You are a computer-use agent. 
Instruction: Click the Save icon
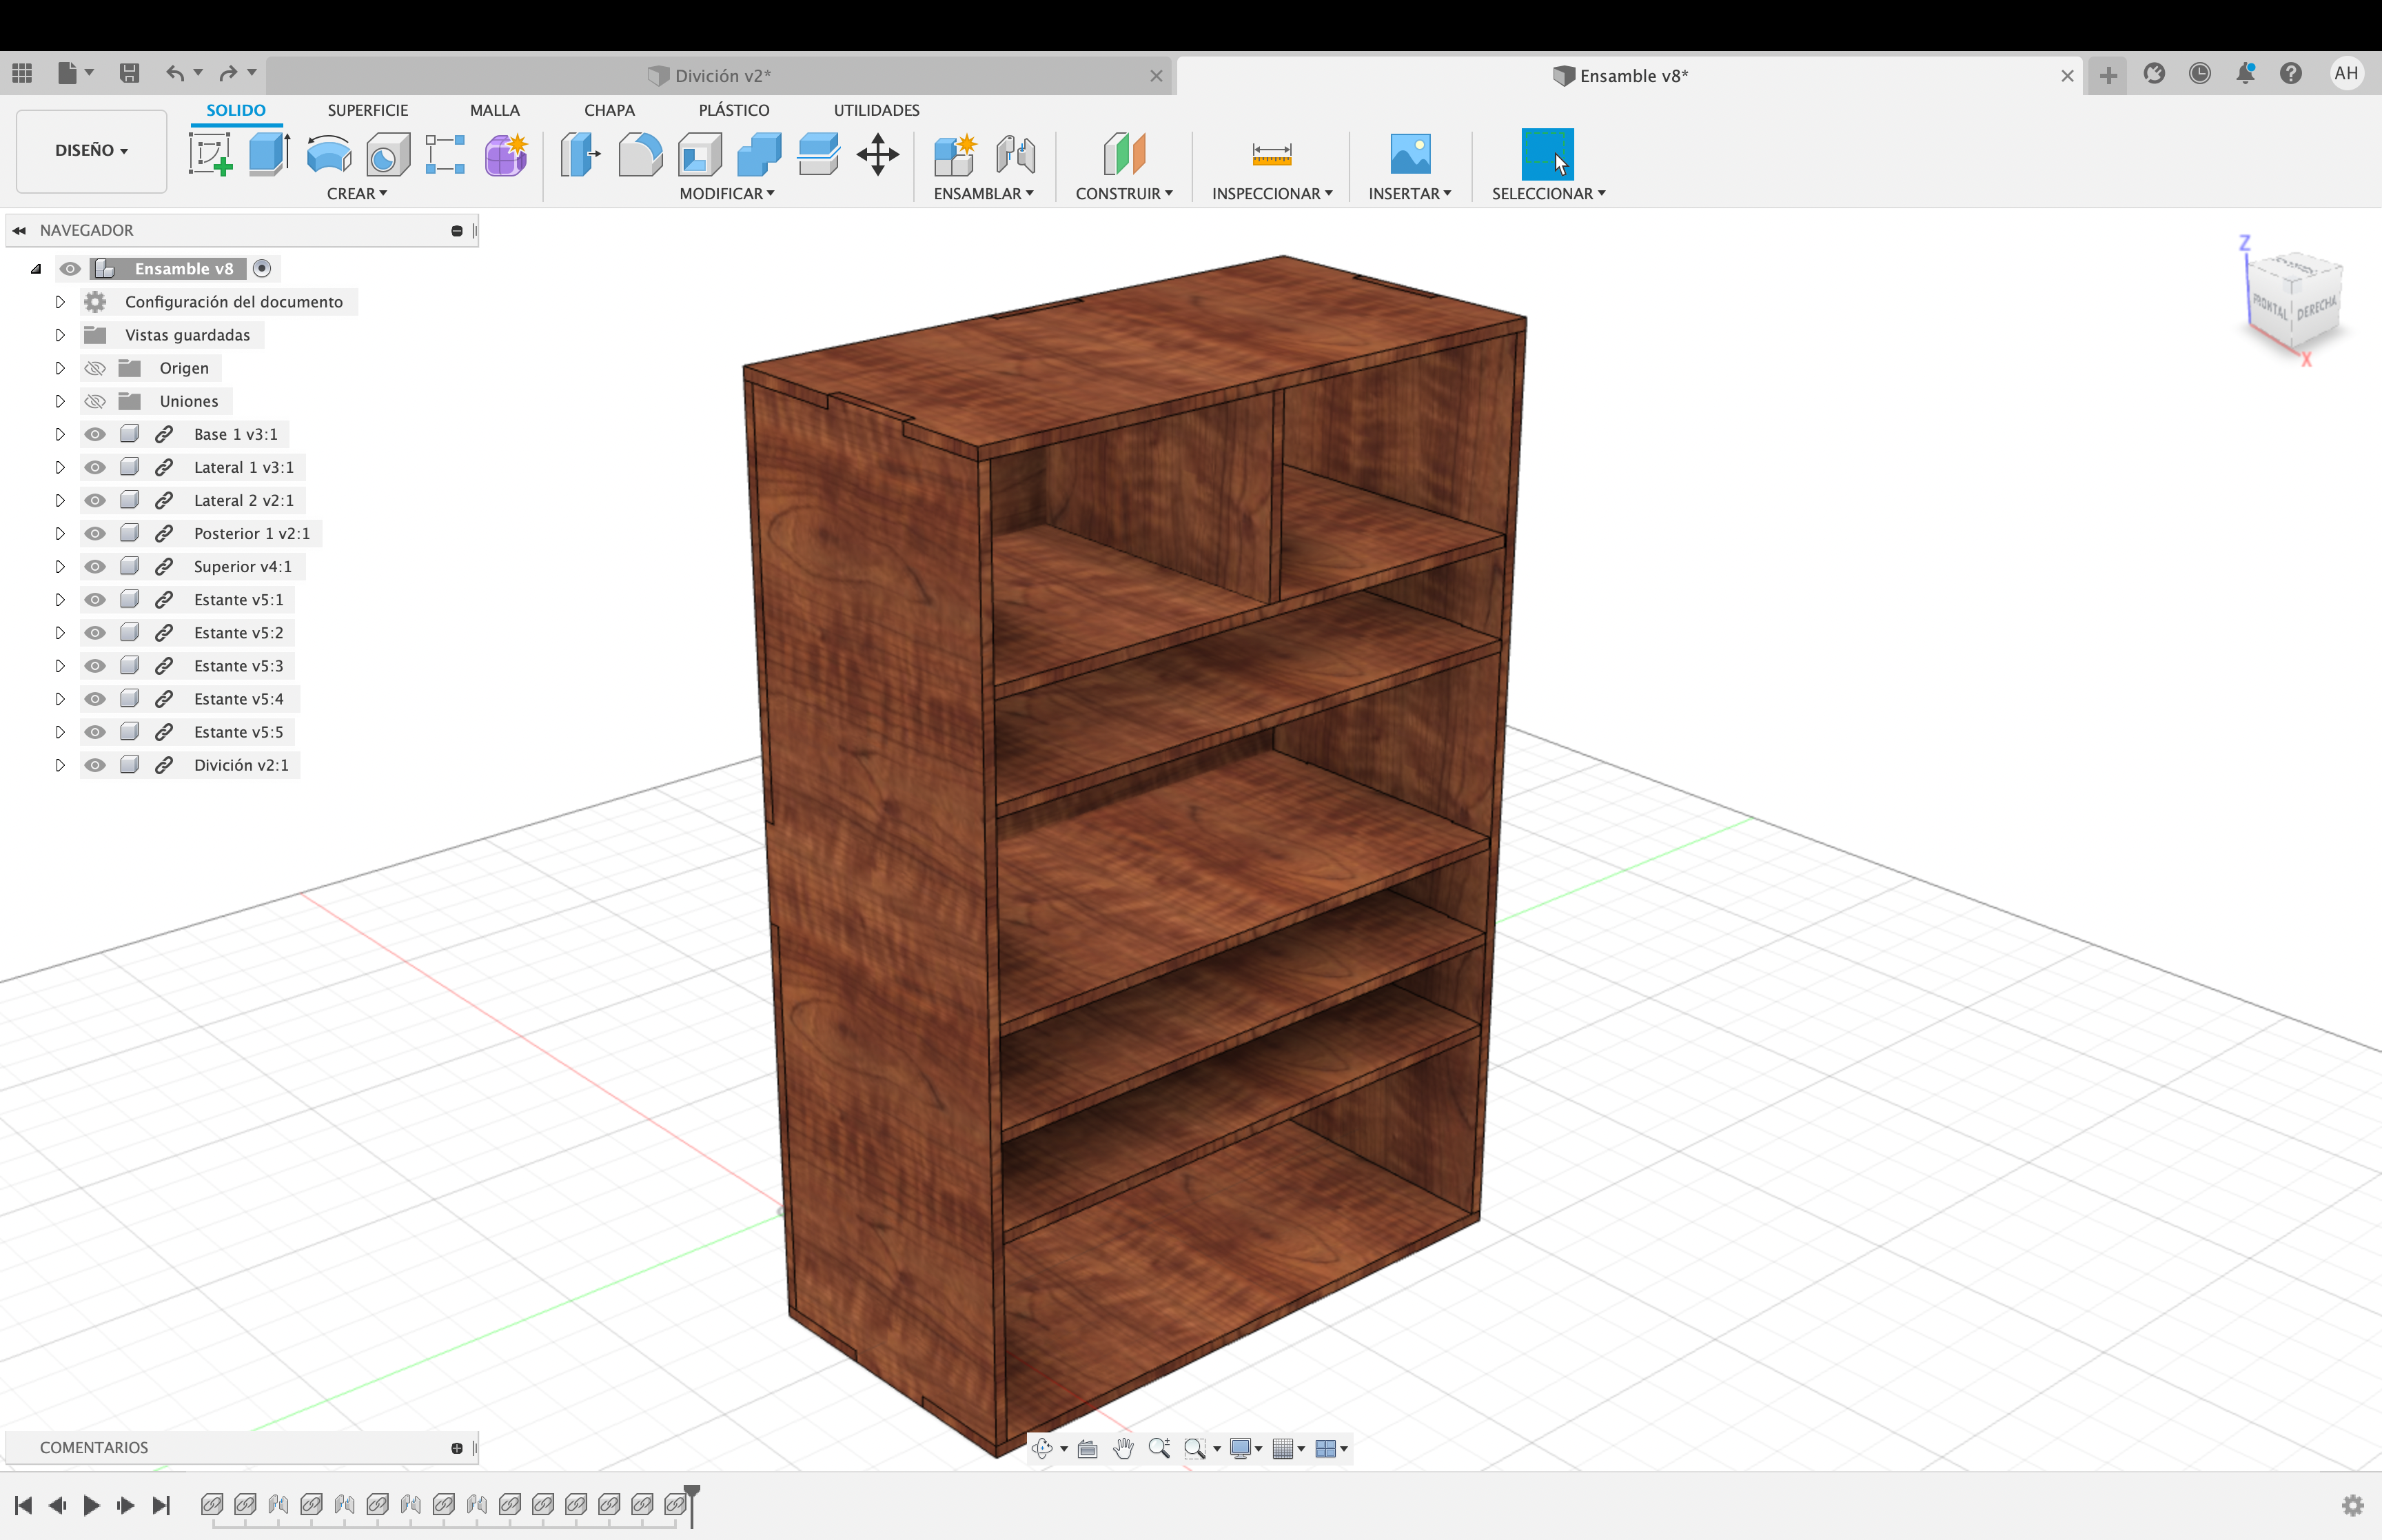click(129, 73)
